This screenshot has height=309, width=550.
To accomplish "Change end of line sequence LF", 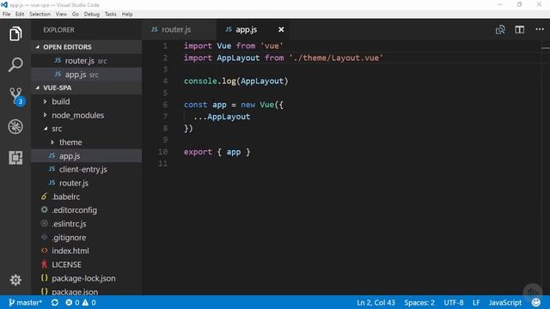I will (476, 302).
